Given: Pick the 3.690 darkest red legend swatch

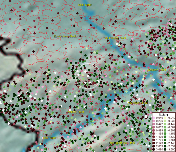Looking at the screenshot, I should pos(154,150).
